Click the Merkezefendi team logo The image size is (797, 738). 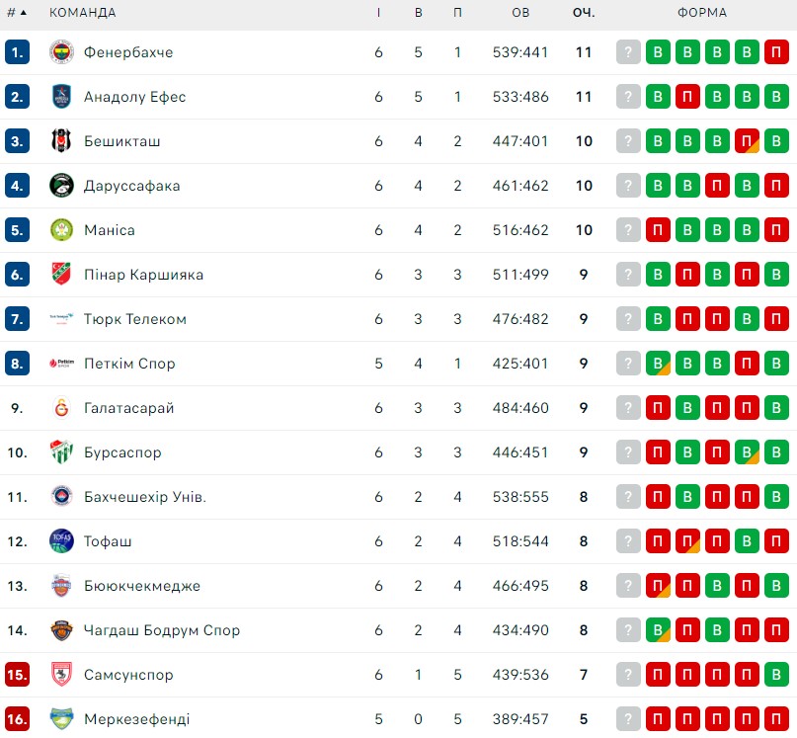tap(61, 718)
